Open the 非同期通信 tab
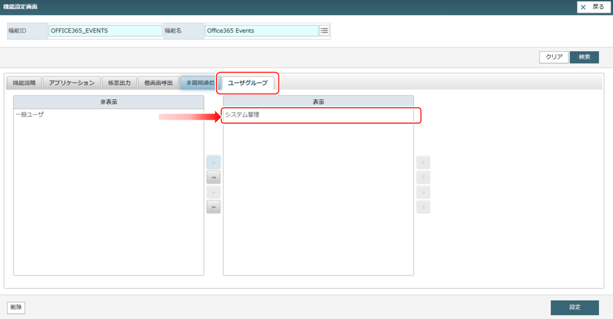The width and height of the screenshot is (613, 319). (200, 83)
